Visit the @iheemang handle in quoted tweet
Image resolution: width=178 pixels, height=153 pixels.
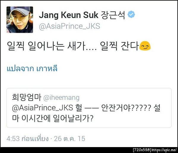coord(61,98)
